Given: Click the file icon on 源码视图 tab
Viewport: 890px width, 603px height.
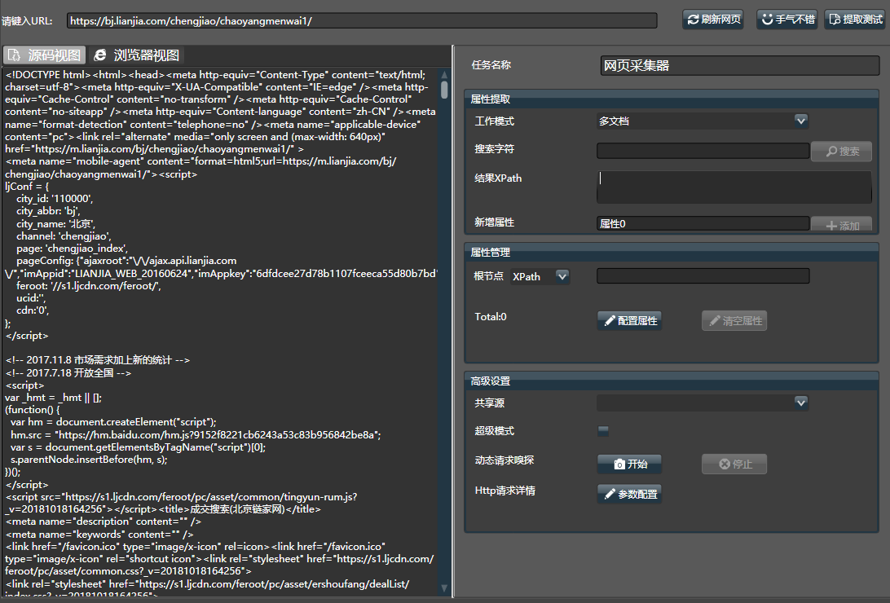Looking at the screenshot, I should coord(14,55).
